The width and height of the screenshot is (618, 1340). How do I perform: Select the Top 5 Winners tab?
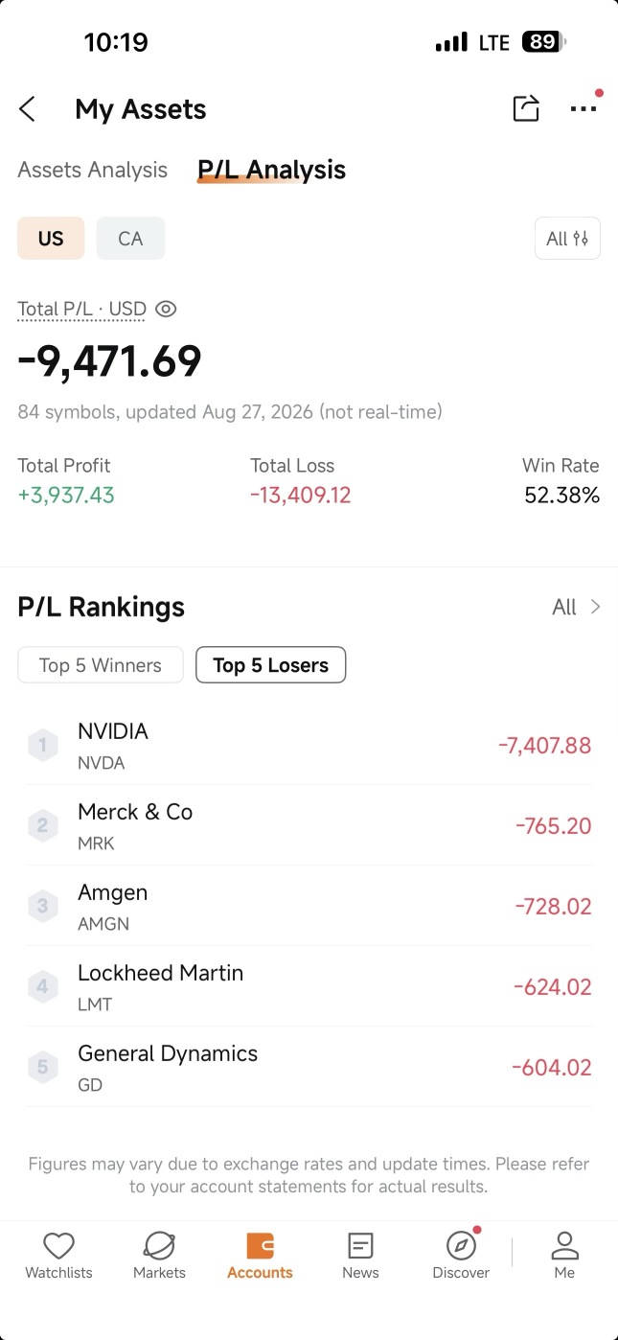tap(101, 665)
